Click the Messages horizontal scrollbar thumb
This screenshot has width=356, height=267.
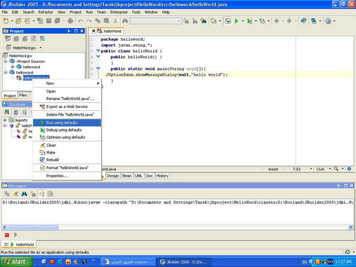[33, 227]
